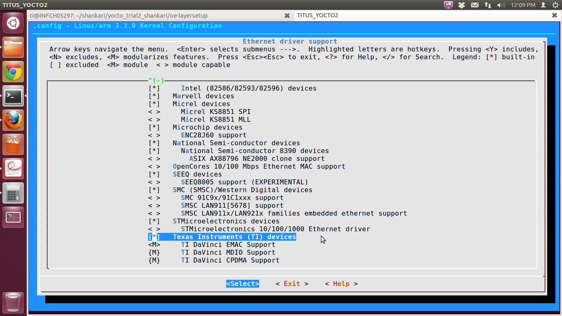Activate the Exit button

pyautogui.click(x=292, y=283)
